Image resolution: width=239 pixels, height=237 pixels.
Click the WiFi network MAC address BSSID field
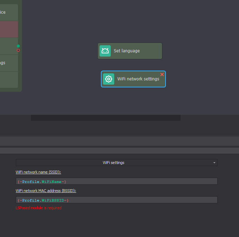[117, 200]
